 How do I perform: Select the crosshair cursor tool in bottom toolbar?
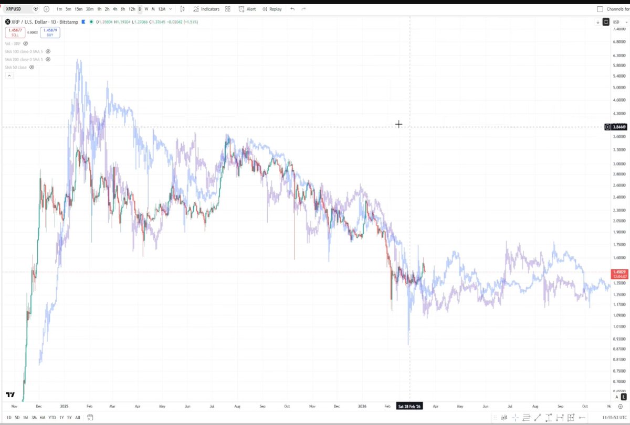click(516, 418)
